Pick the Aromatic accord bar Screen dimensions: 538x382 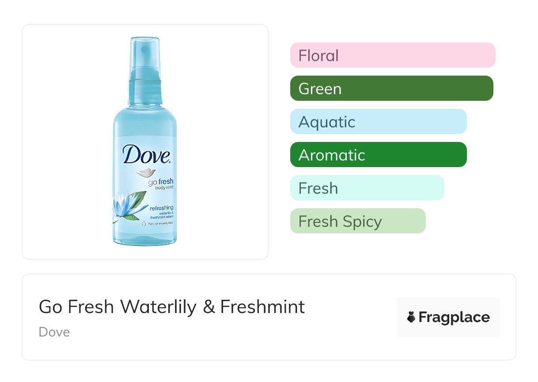[x=378, y=155]
